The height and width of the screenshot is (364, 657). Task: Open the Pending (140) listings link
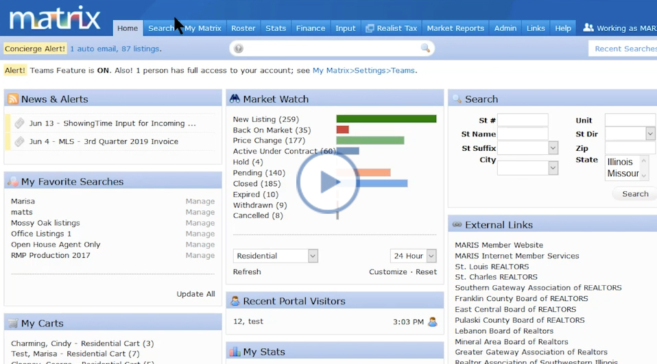[x=259, y=173]
